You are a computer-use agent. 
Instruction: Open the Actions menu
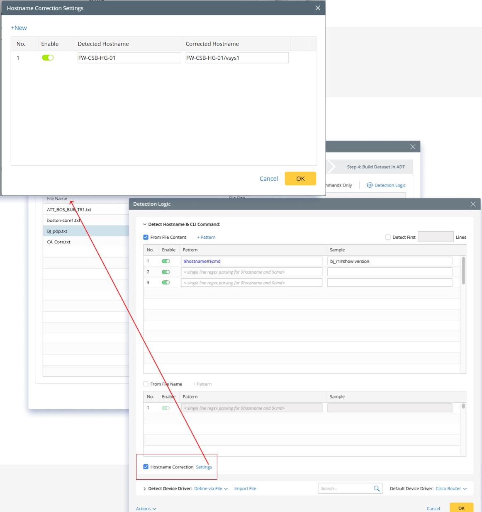tap(146, 508)
